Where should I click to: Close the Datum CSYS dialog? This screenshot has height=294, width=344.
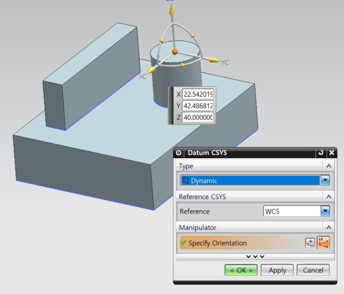(x=332, y=153)
